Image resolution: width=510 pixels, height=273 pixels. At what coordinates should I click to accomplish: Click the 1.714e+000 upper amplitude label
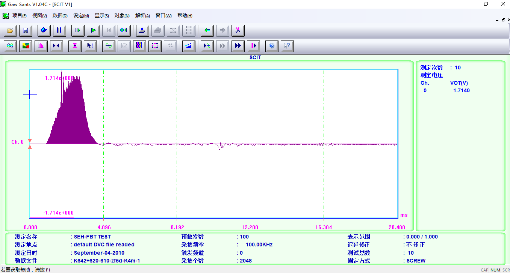click(x=59, y=78)
